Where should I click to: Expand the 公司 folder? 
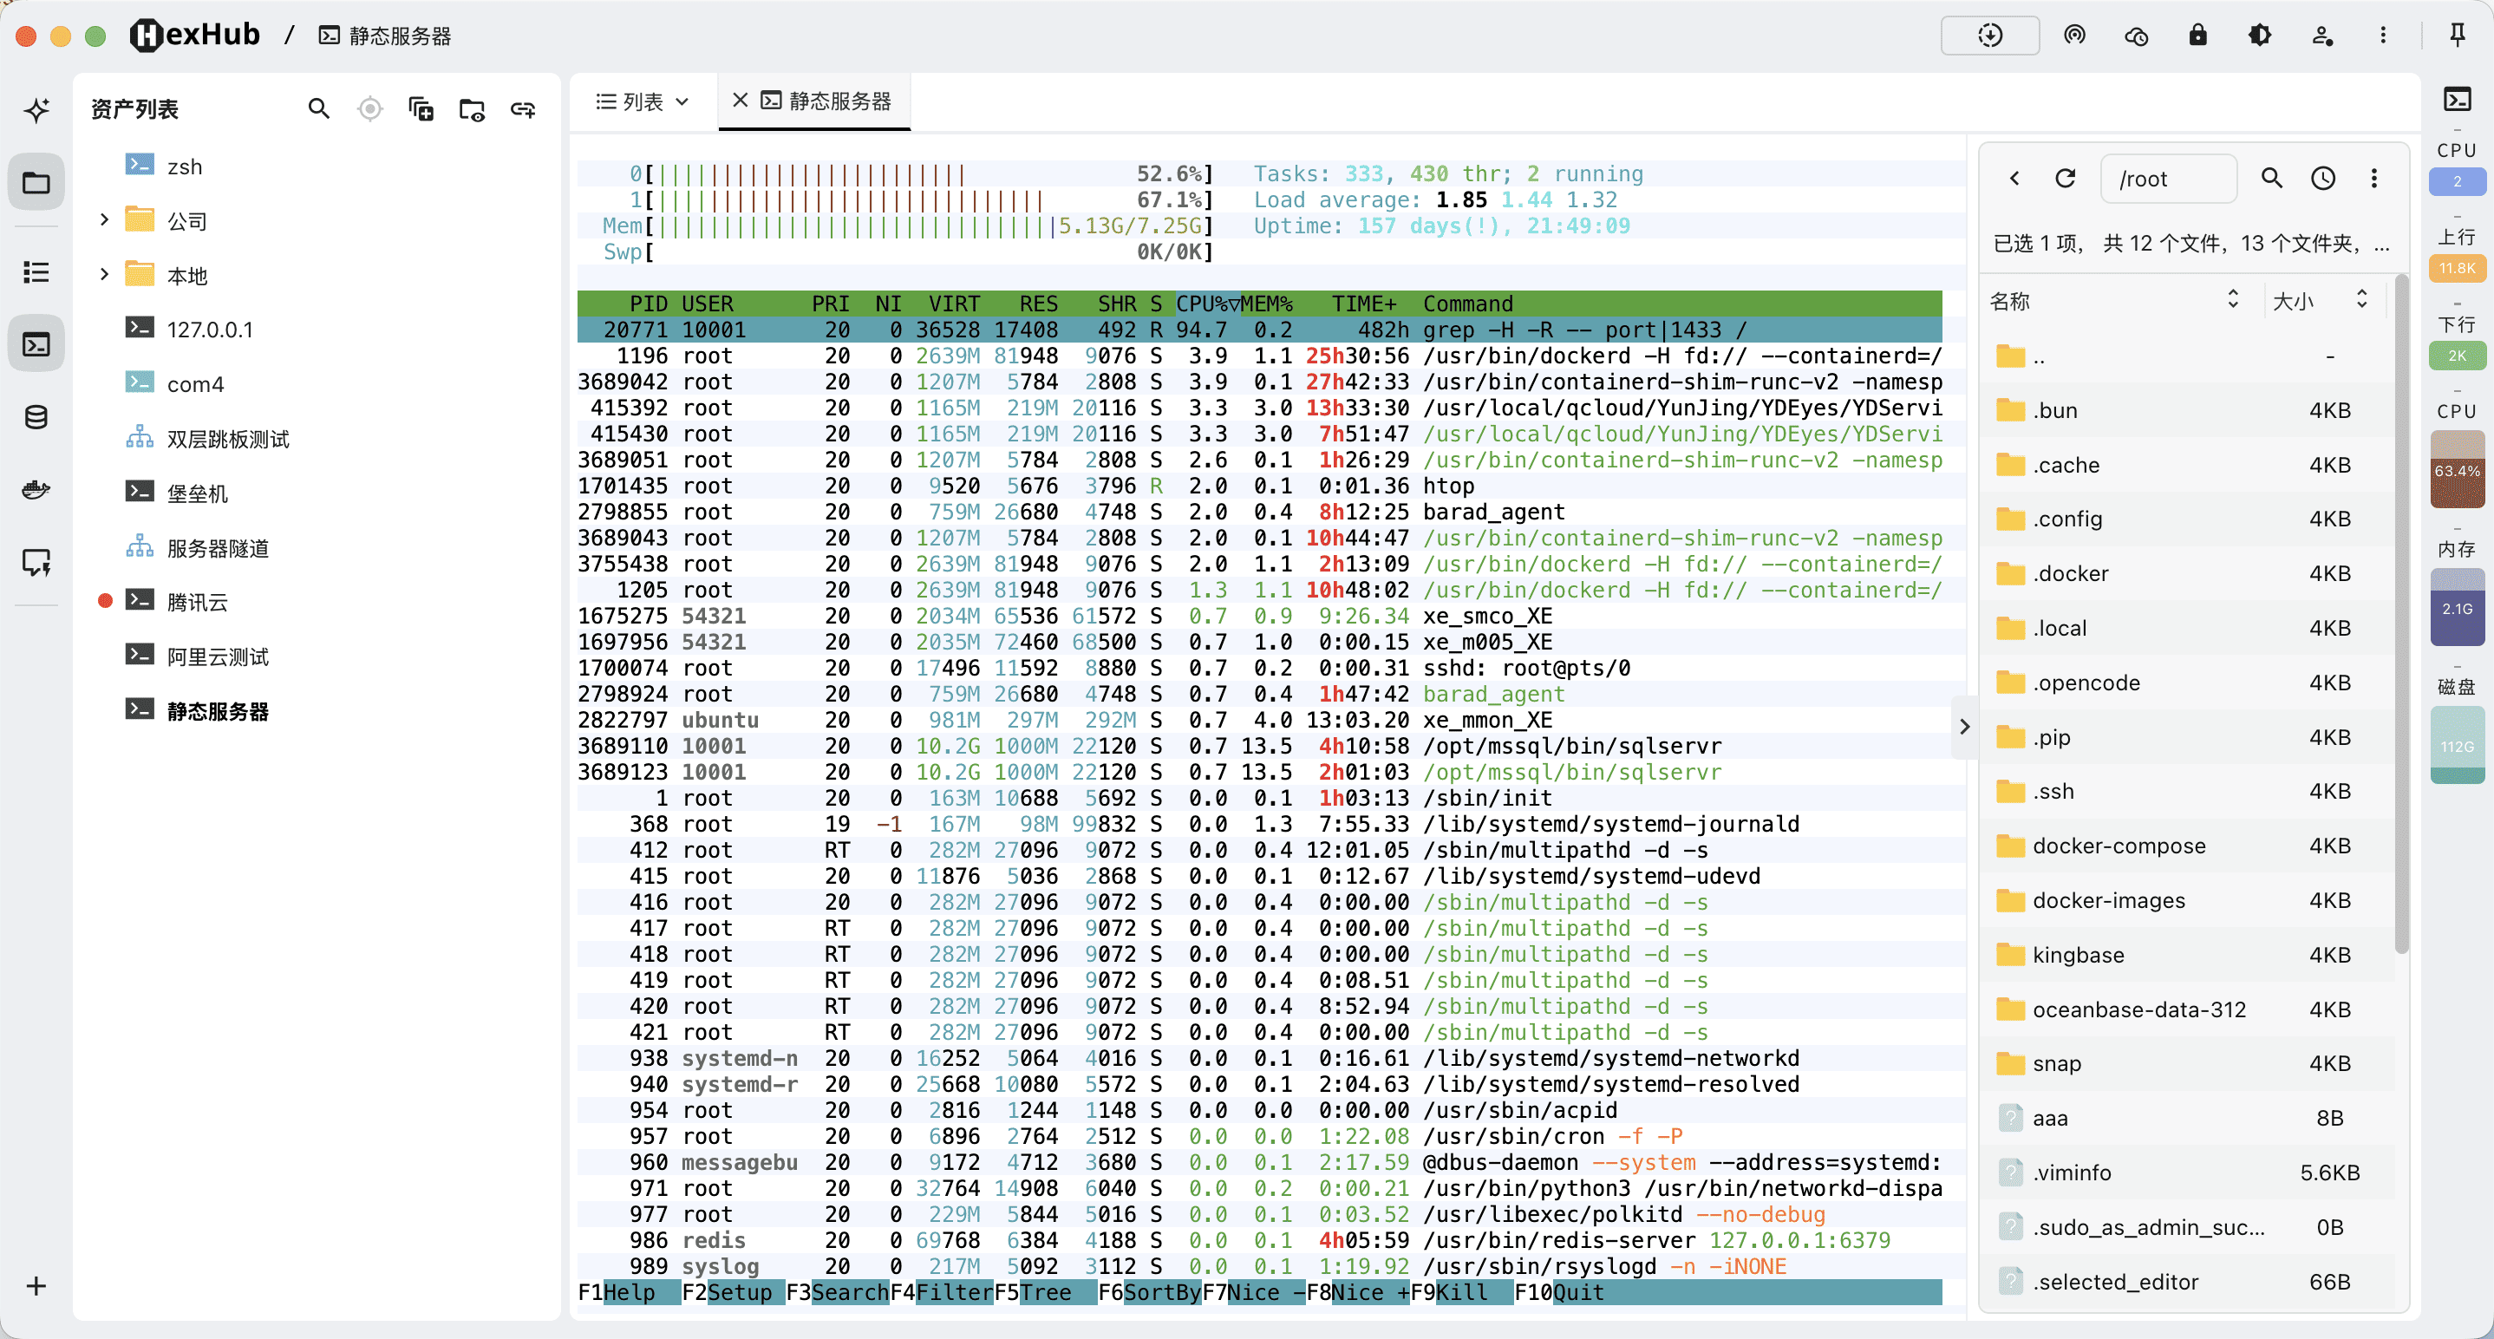pos(105,219)
